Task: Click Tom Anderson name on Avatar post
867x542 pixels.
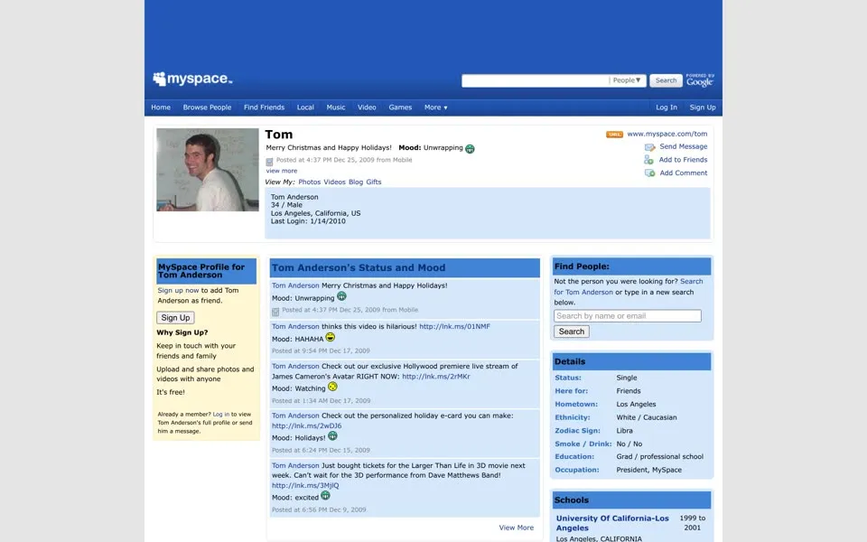Action: (x=295, y=366)
